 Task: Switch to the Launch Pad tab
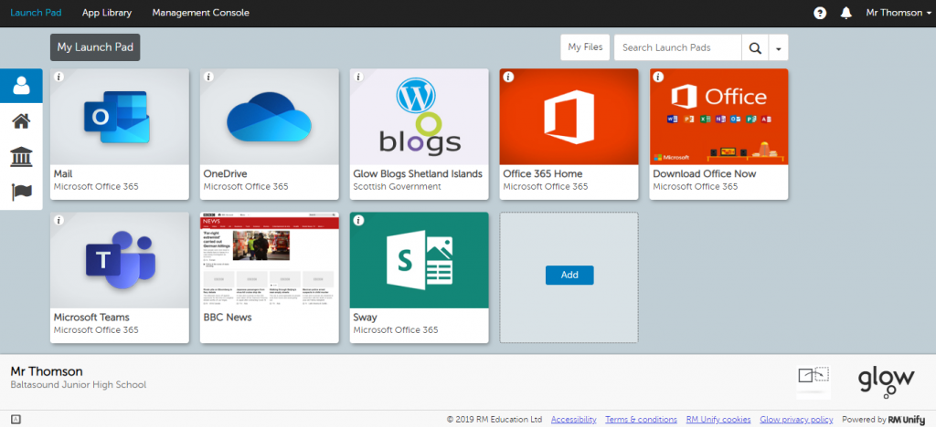click(x=36, y=13)
